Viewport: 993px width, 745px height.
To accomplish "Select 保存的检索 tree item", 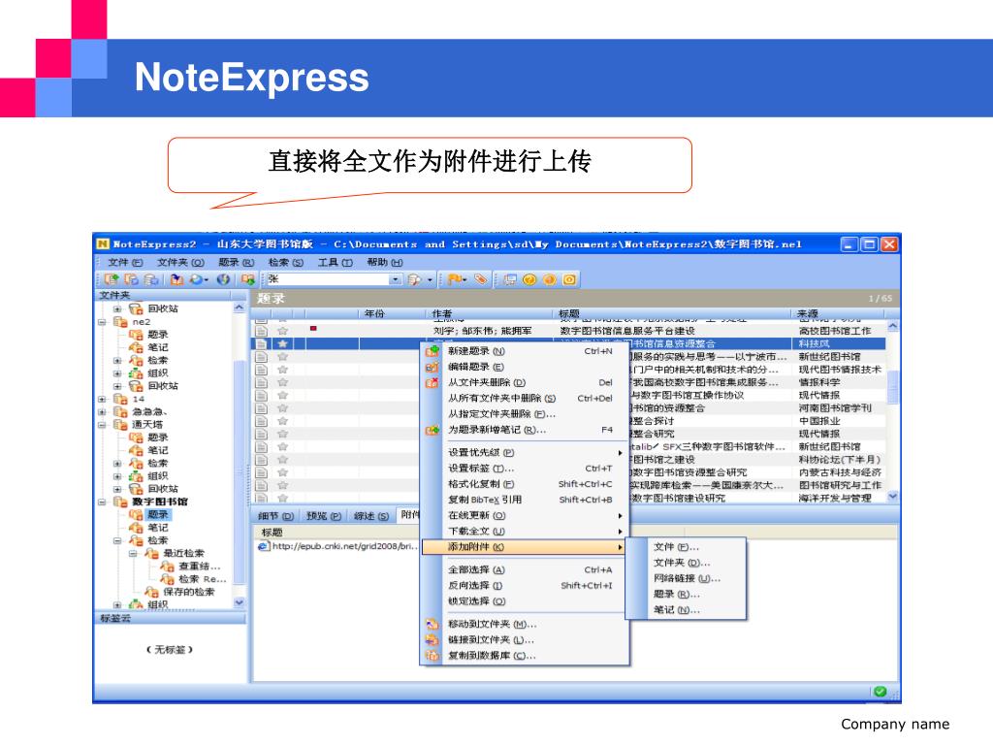I will click(189, 592).
